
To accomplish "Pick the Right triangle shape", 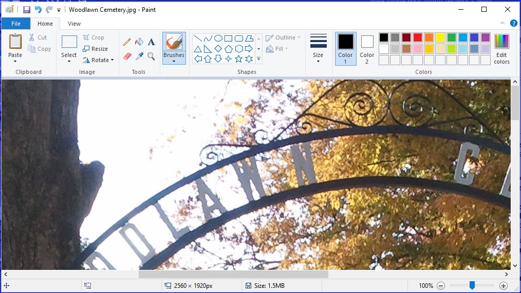I will point(208,49).
